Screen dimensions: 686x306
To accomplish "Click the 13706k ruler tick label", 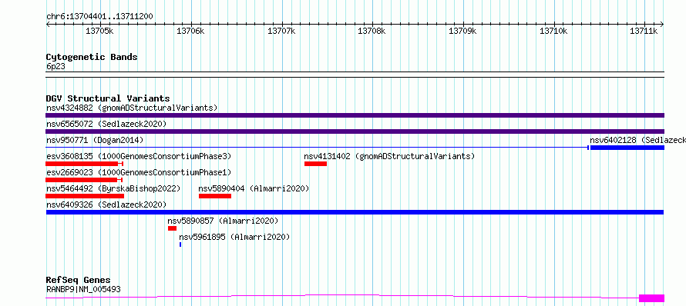I will coord(190,31).
